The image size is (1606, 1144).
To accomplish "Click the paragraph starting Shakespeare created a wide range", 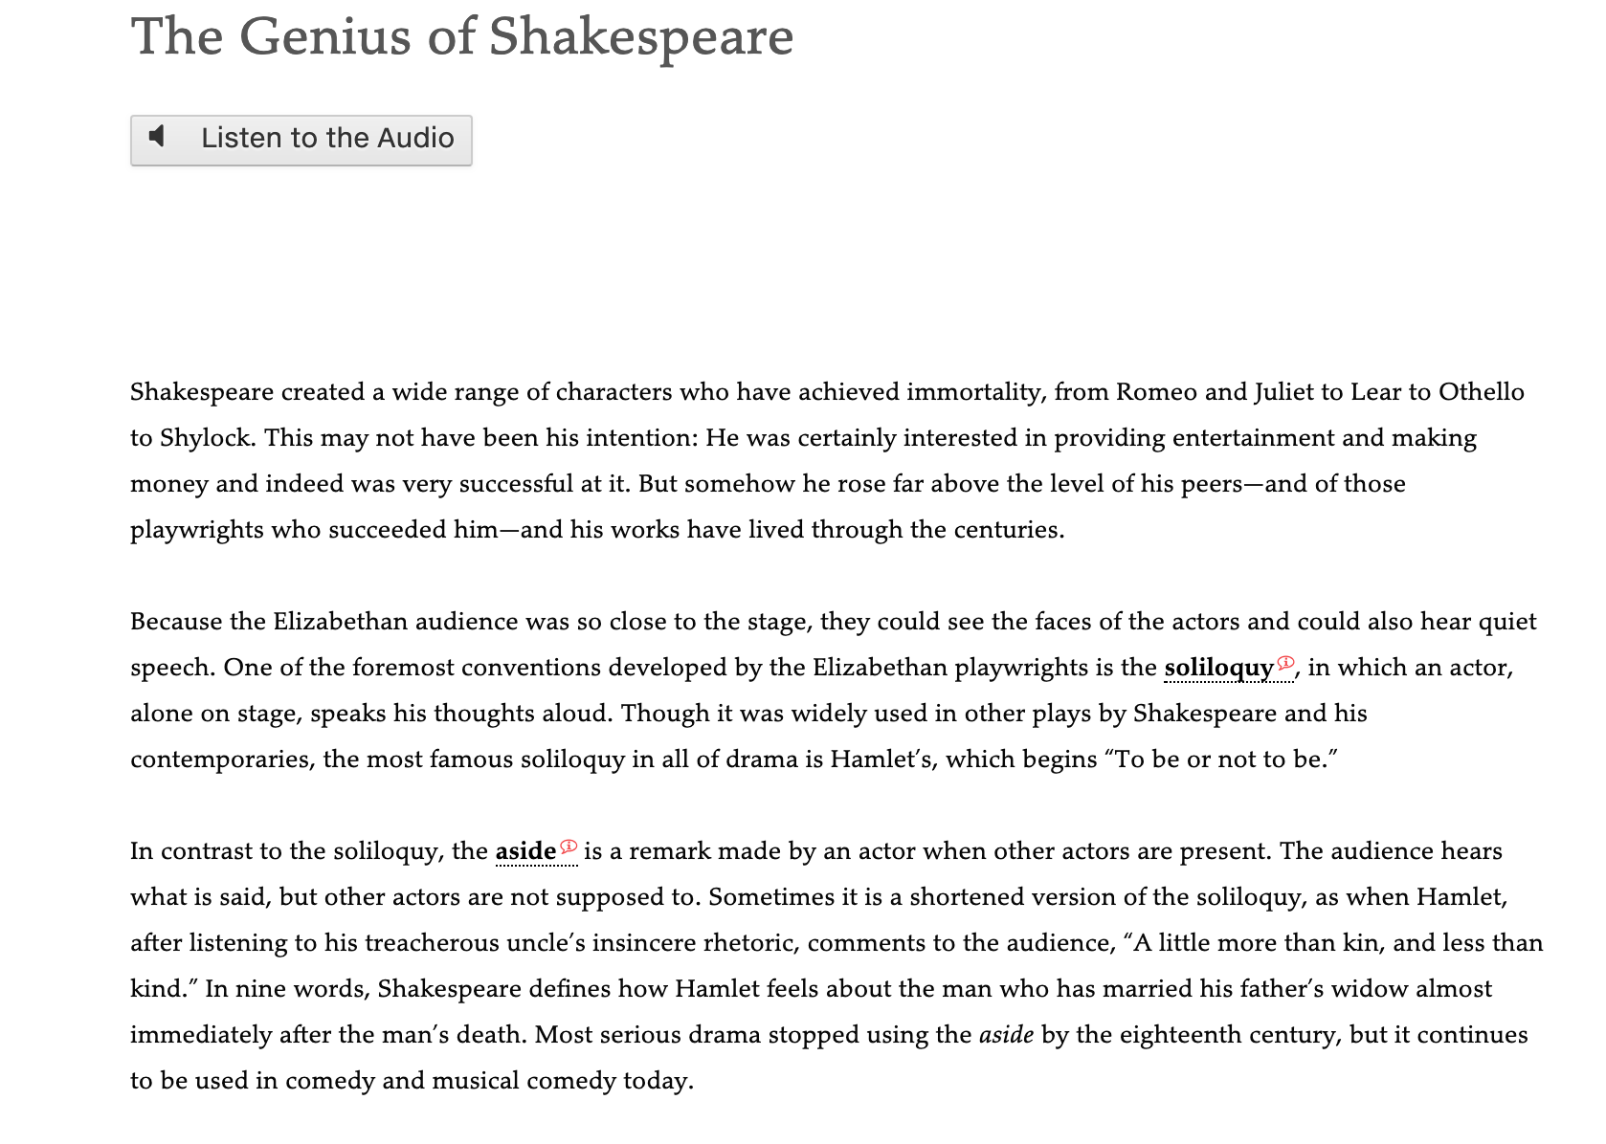I will point(828,461).
